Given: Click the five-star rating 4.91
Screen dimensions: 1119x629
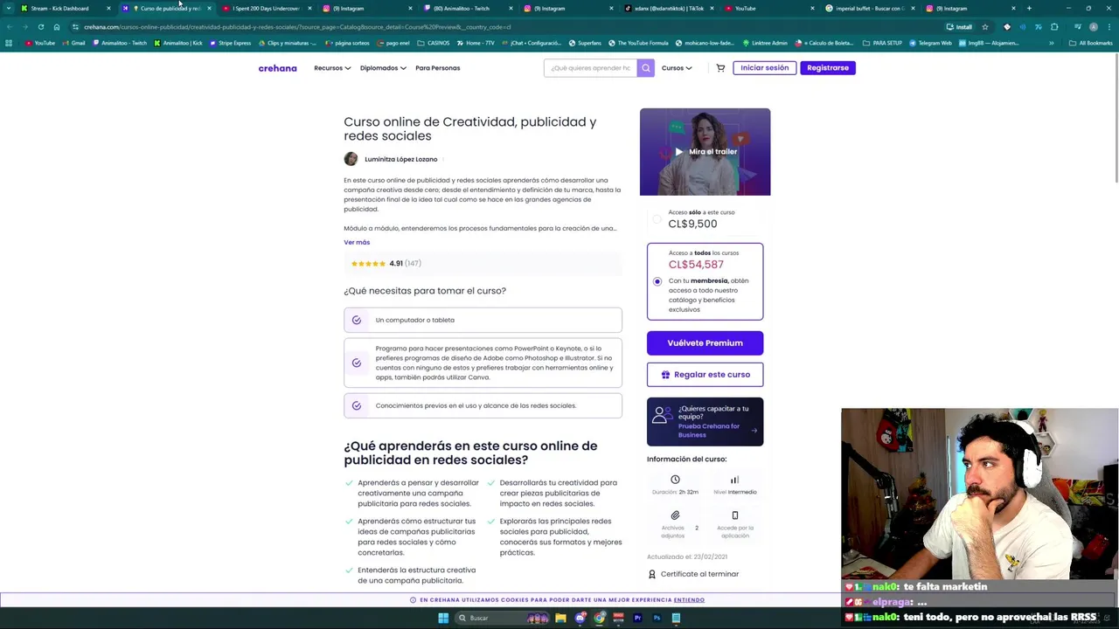Looking at the screenshot, I should (386, 264).
